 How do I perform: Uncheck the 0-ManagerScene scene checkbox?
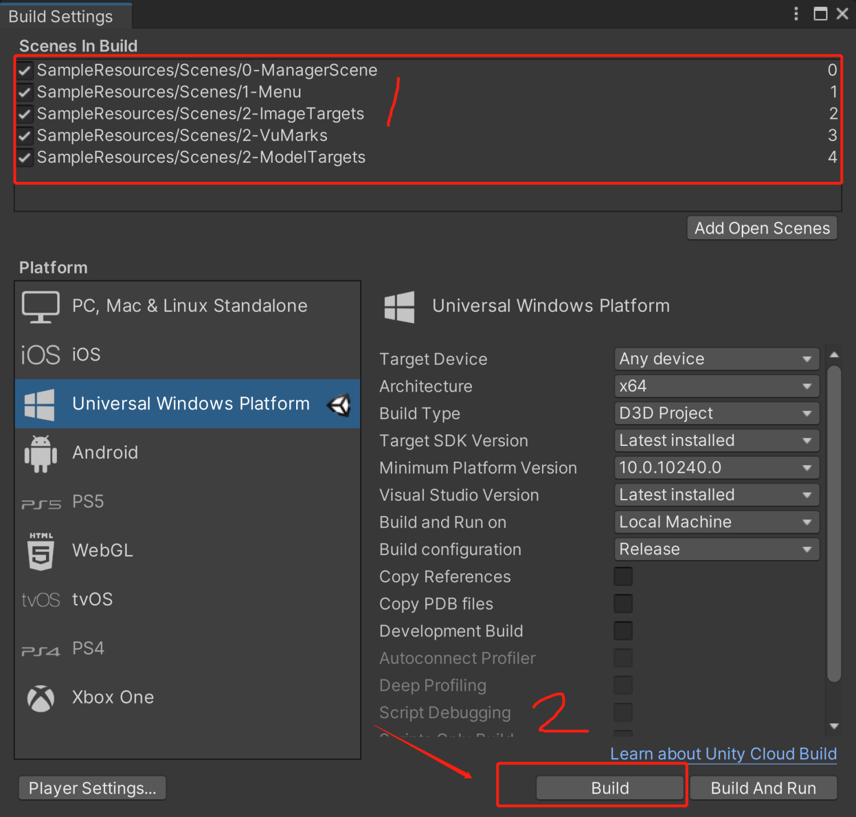25,70
